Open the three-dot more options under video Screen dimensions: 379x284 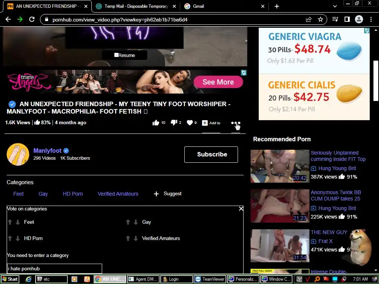point(236,123)
